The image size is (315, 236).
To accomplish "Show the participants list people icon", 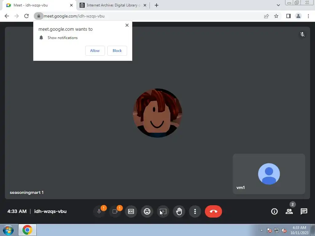I will coord(289,211).
